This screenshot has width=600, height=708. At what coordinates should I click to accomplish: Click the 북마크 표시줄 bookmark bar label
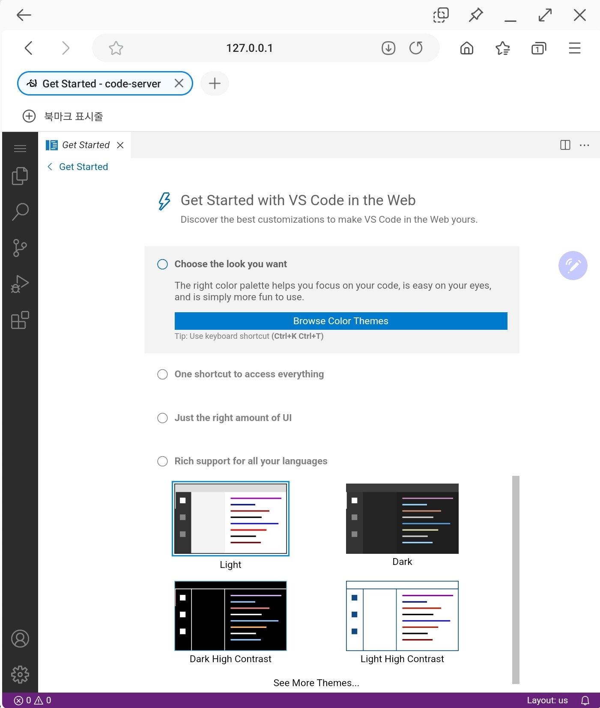click(74, 116)
